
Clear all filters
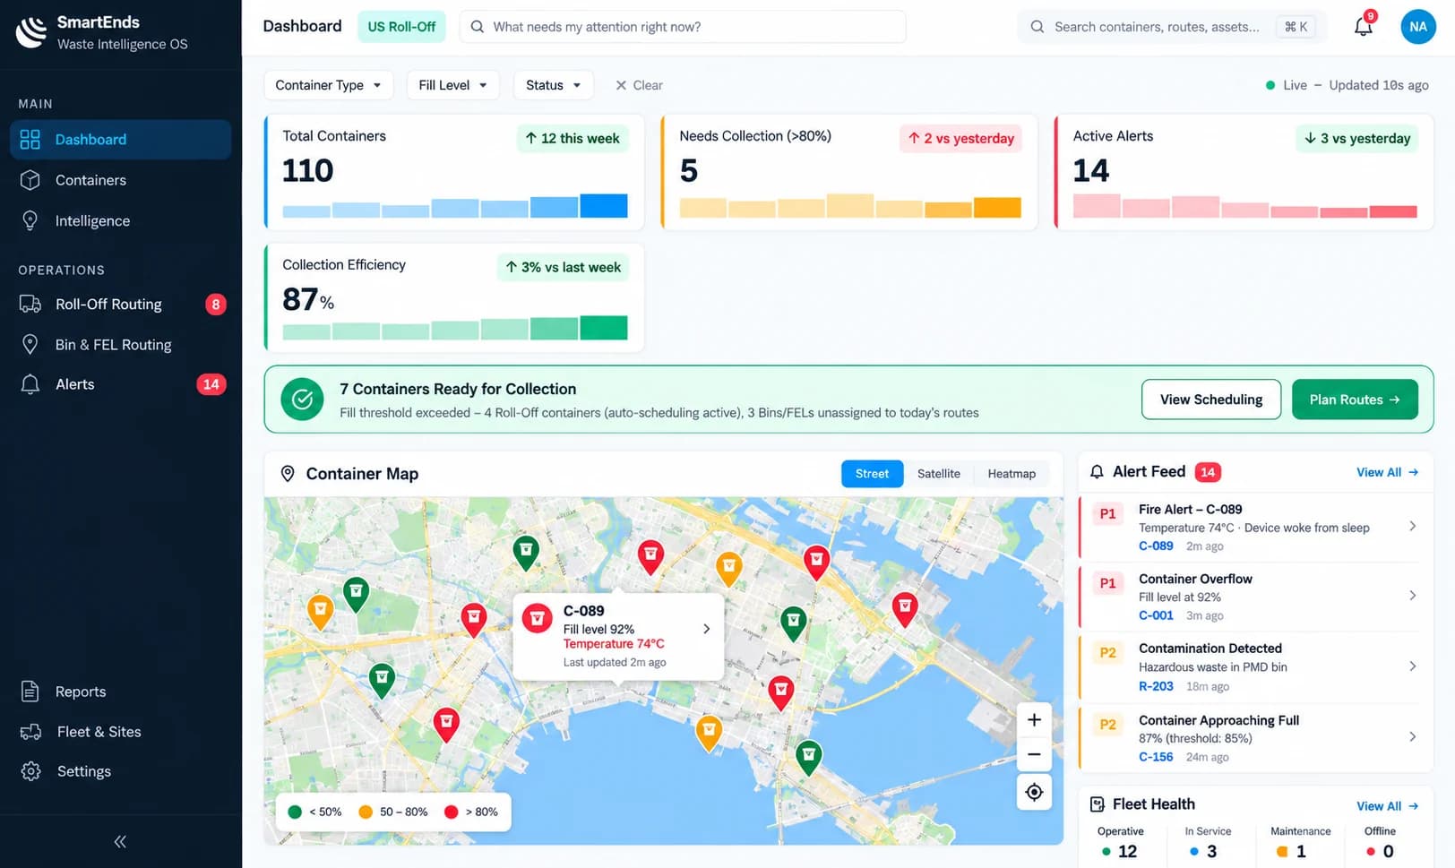(639, 85)
